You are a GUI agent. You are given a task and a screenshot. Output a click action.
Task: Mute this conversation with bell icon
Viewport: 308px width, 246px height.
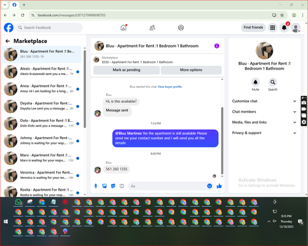[256, 82]
